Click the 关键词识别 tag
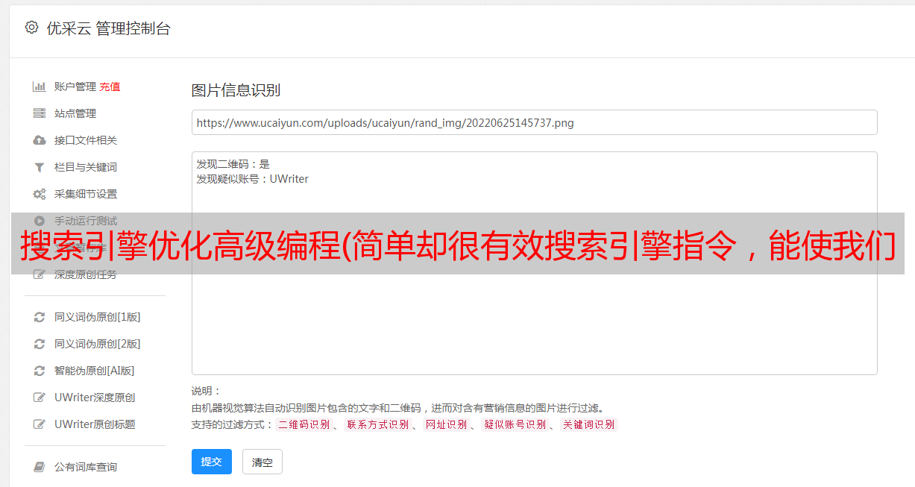915x487 pixels. 588,424
